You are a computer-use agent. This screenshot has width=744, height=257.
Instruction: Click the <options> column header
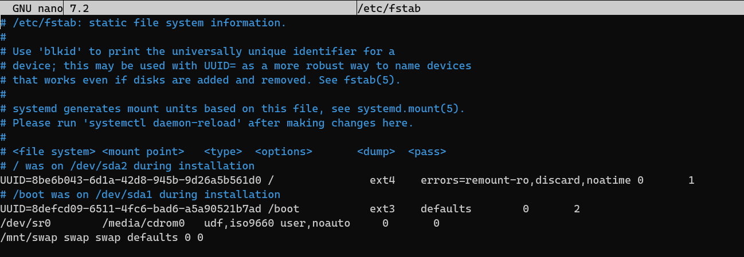pos(283,152)
